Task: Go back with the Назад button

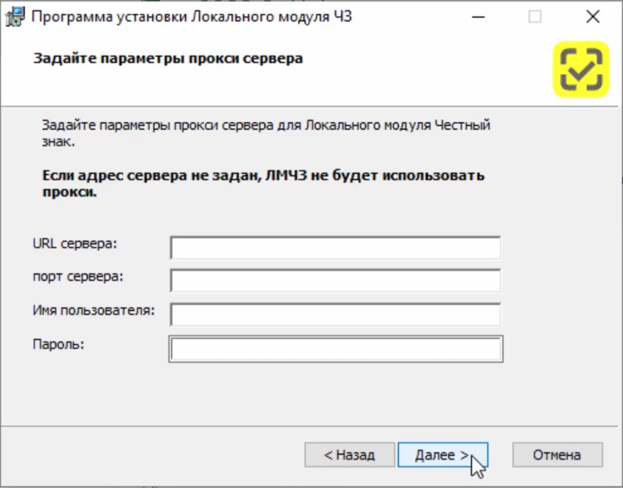Action: point(350,455)
